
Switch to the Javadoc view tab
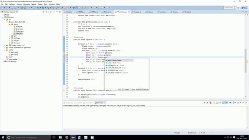tap(78, 103)
